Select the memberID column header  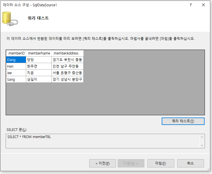pyautogui.click(x=16, y=53)
